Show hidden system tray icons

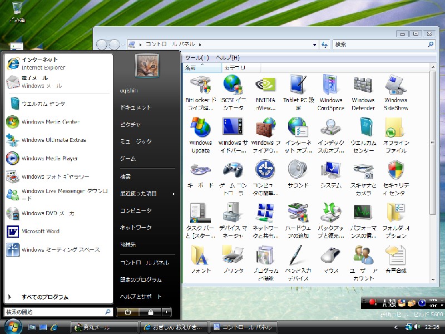coord(396,327)
